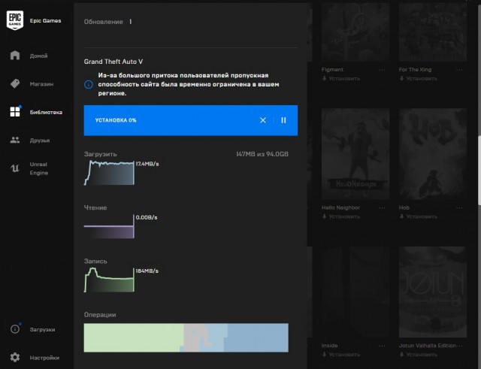Open the Друзья people icon
This screenshot has width=481, height=369.
(x=15, y=140)
